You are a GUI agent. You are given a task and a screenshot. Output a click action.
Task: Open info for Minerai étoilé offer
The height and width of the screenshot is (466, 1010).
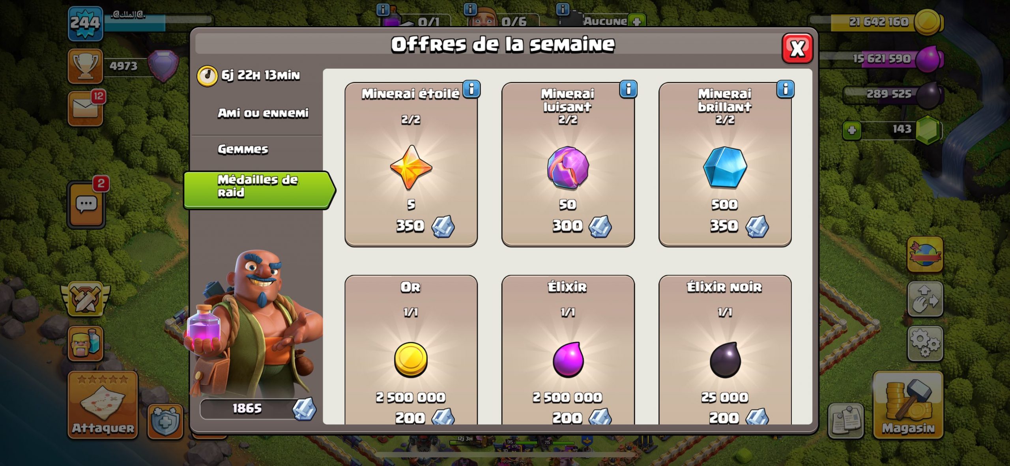[471, 89]
